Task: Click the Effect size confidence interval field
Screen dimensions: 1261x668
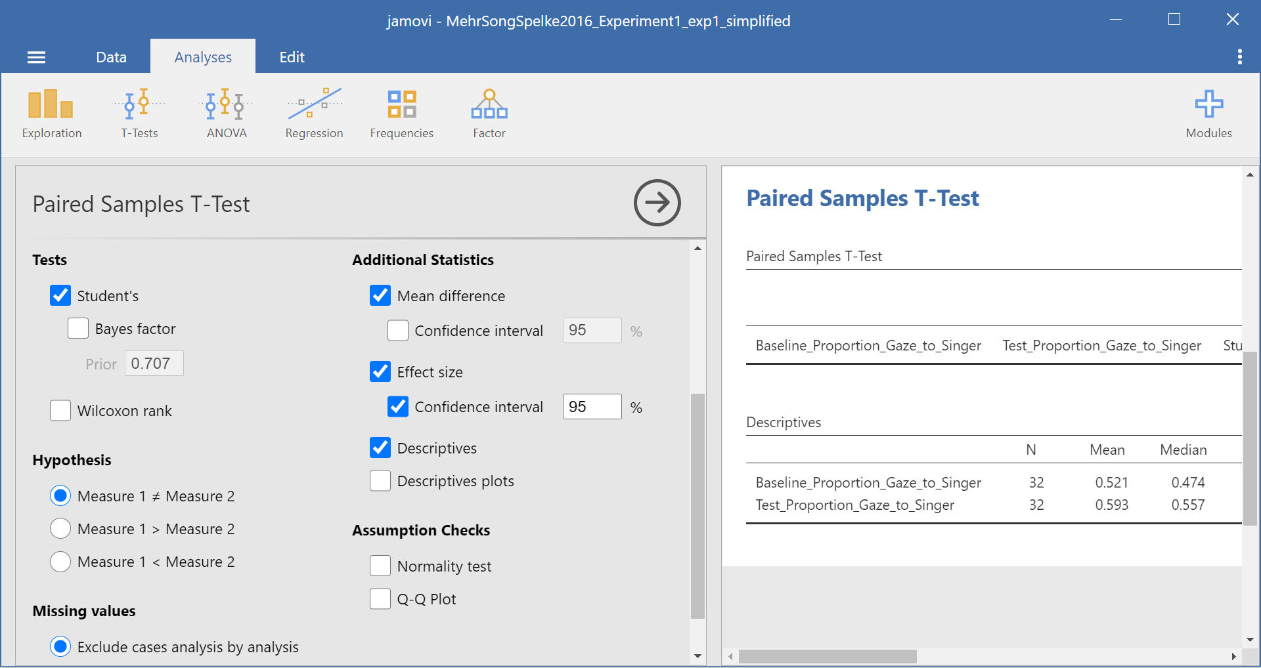Action: click(x=591, y=407)
